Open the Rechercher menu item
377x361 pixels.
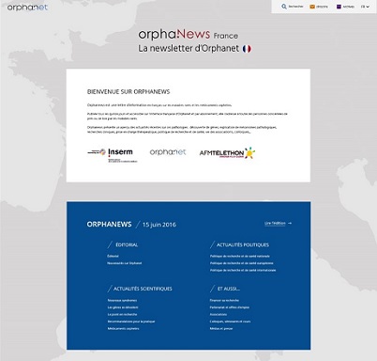295,7
